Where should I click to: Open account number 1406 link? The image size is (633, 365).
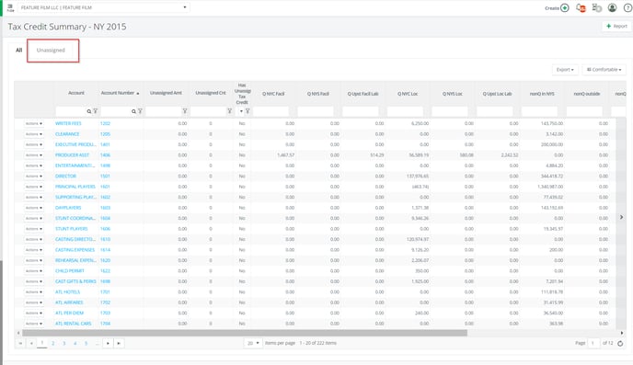(x=105, y=155)
